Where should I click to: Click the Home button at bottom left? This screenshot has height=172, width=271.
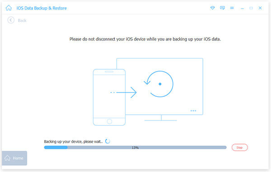[14, 158]
